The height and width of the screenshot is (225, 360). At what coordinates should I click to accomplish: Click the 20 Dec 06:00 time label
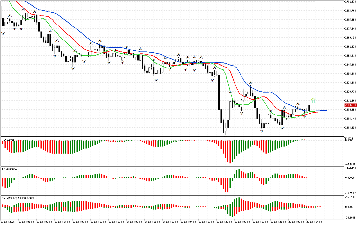click(296, 222)
